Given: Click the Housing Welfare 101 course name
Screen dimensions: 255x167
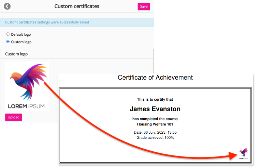Looking at the screenshot, I should pyautogui.click(x=155, y=124).
